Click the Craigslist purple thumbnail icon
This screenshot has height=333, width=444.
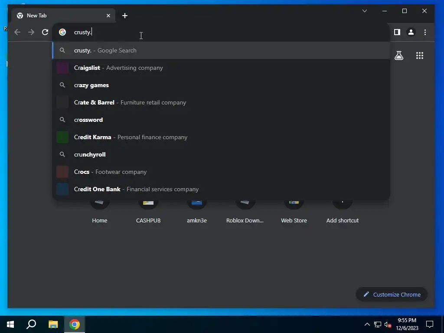click(x=62, y=68)
